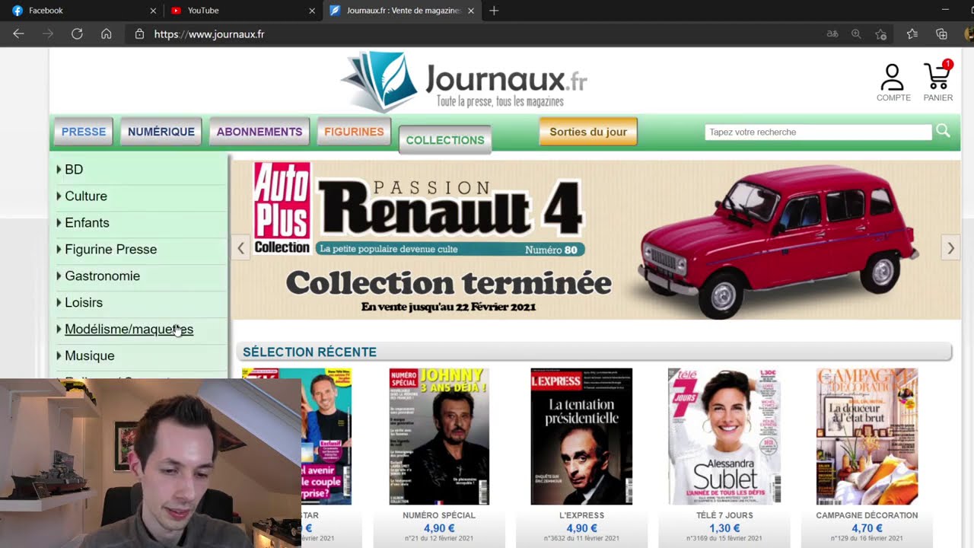Reload the current page
The image size is (974, 548).
tap(77, 33)
